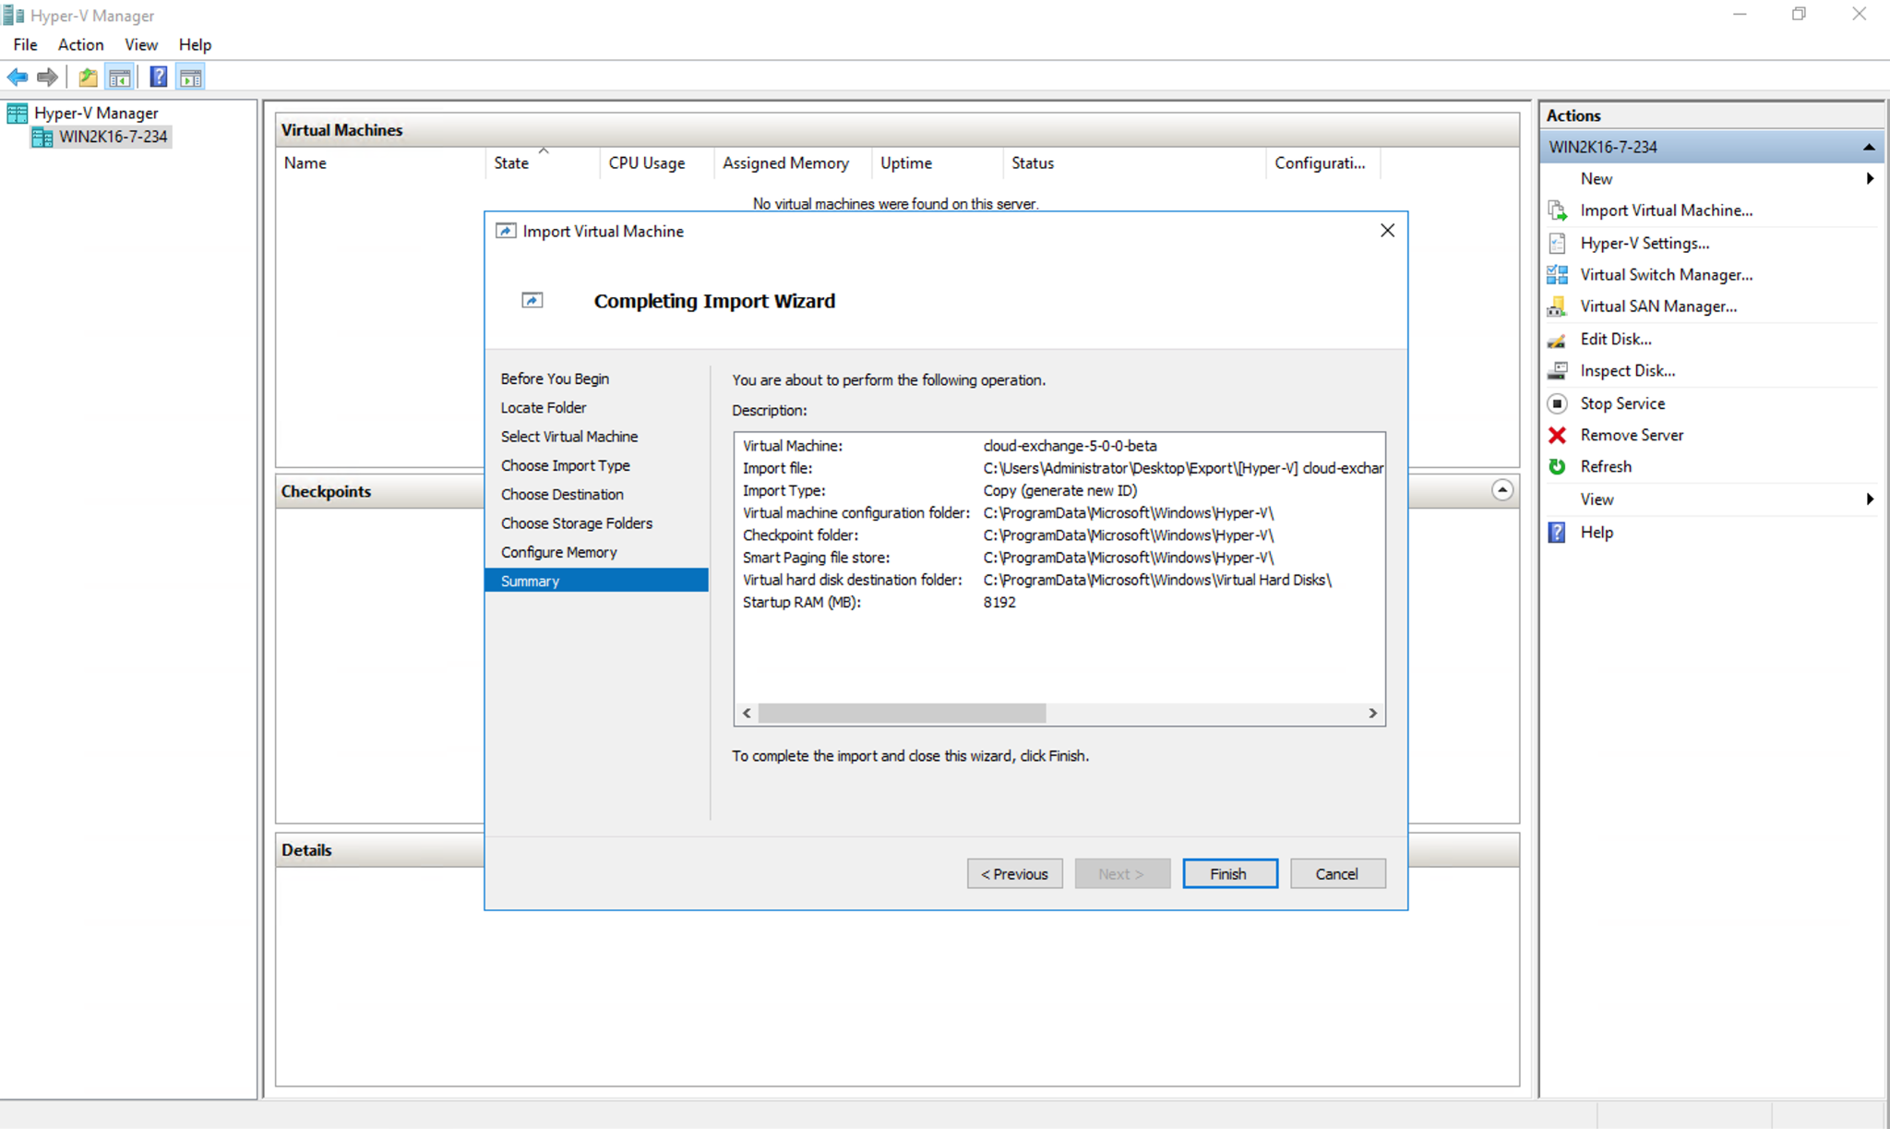Click the Edit Disk action icon

(1558, 339)
